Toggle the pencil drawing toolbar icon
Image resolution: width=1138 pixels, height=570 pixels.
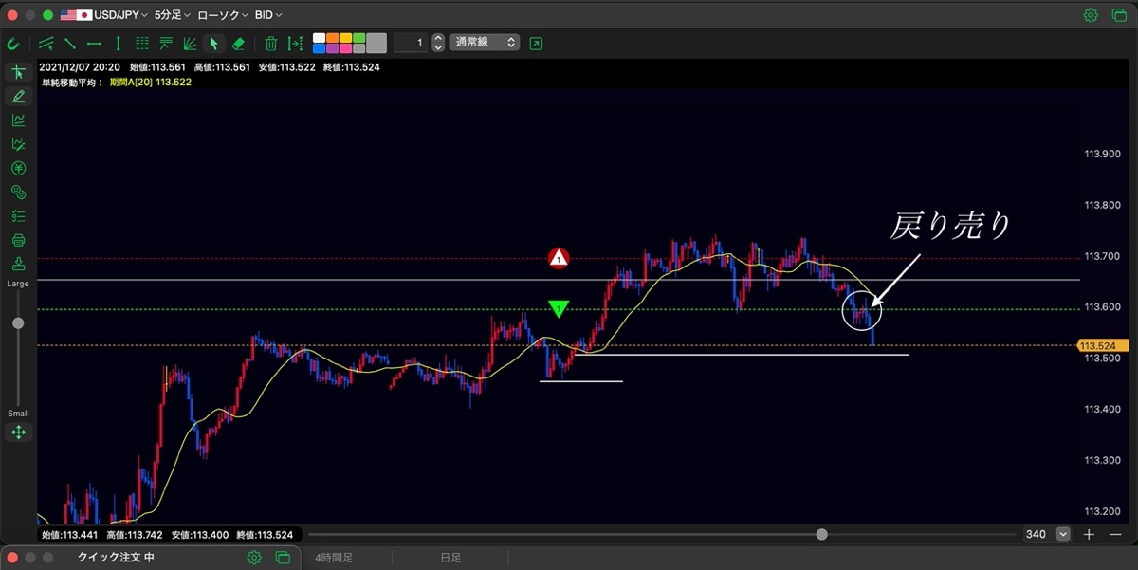point(18,96)
